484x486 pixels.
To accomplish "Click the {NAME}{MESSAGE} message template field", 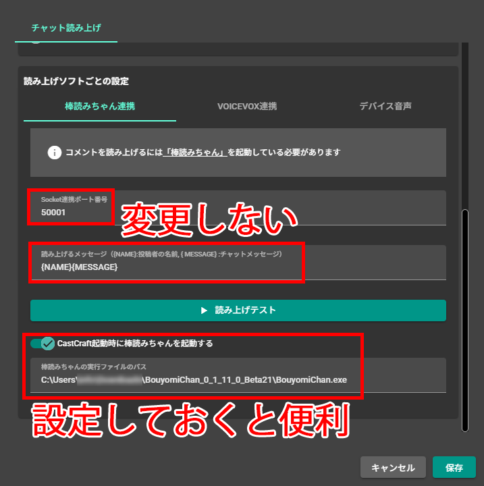I will coord(238,263).
